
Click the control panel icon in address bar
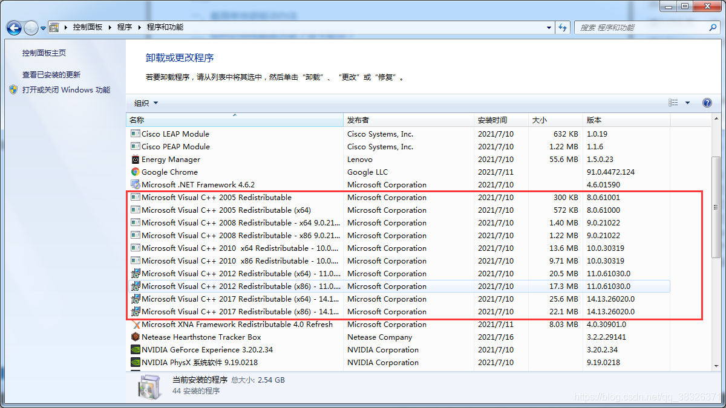click(54, 27)
